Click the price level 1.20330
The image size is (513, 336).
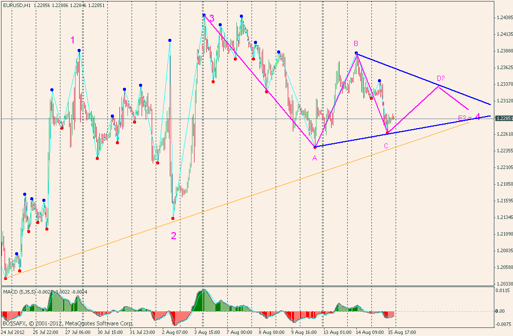point(505,284)
